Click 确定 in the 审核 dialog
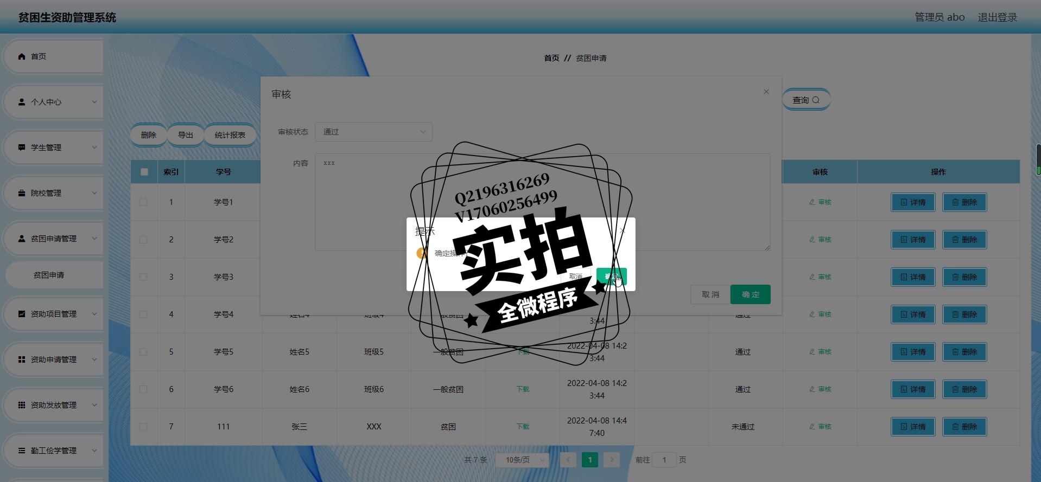 [x=751, y=294]
